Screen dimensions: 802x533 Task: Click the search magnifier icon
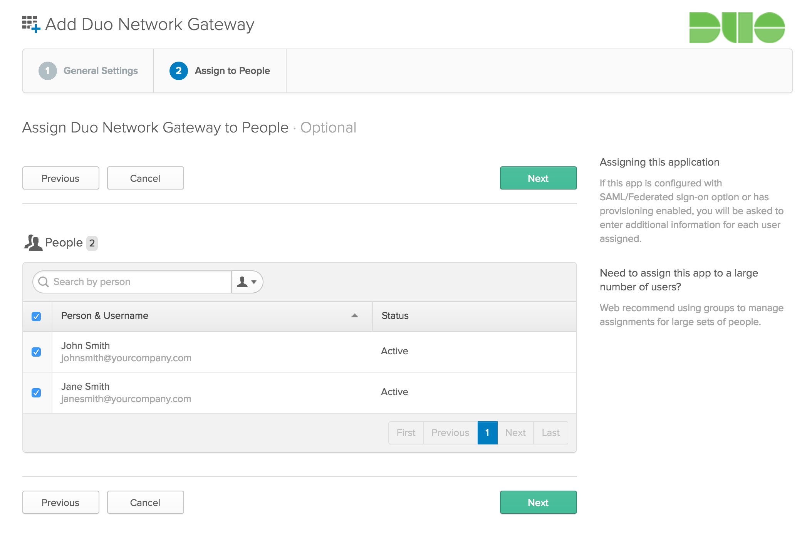click(44, 282)
